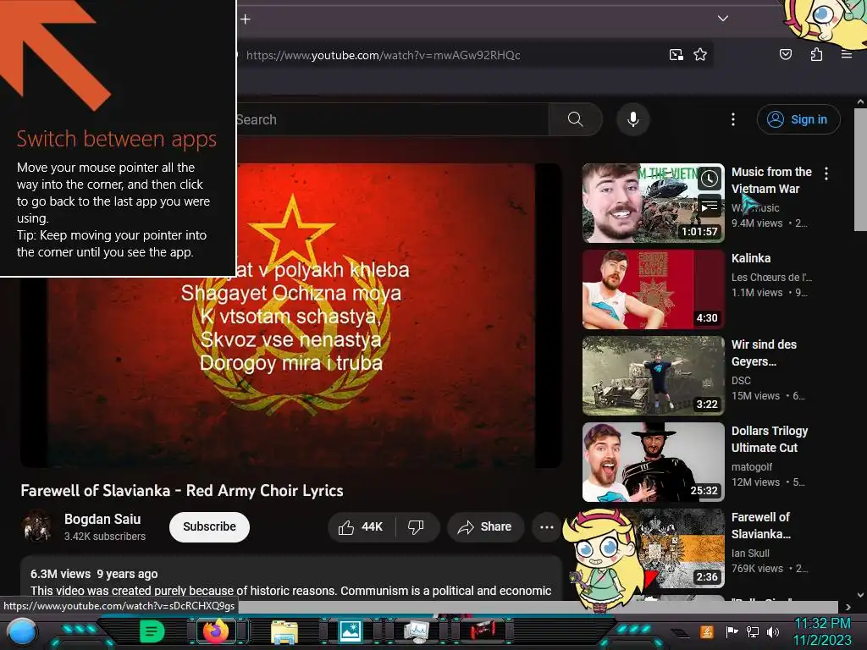Viewport: 867px width, 650px height.
Task: Like the video with 44K thumbs up
Action: (x=361, y=526)
